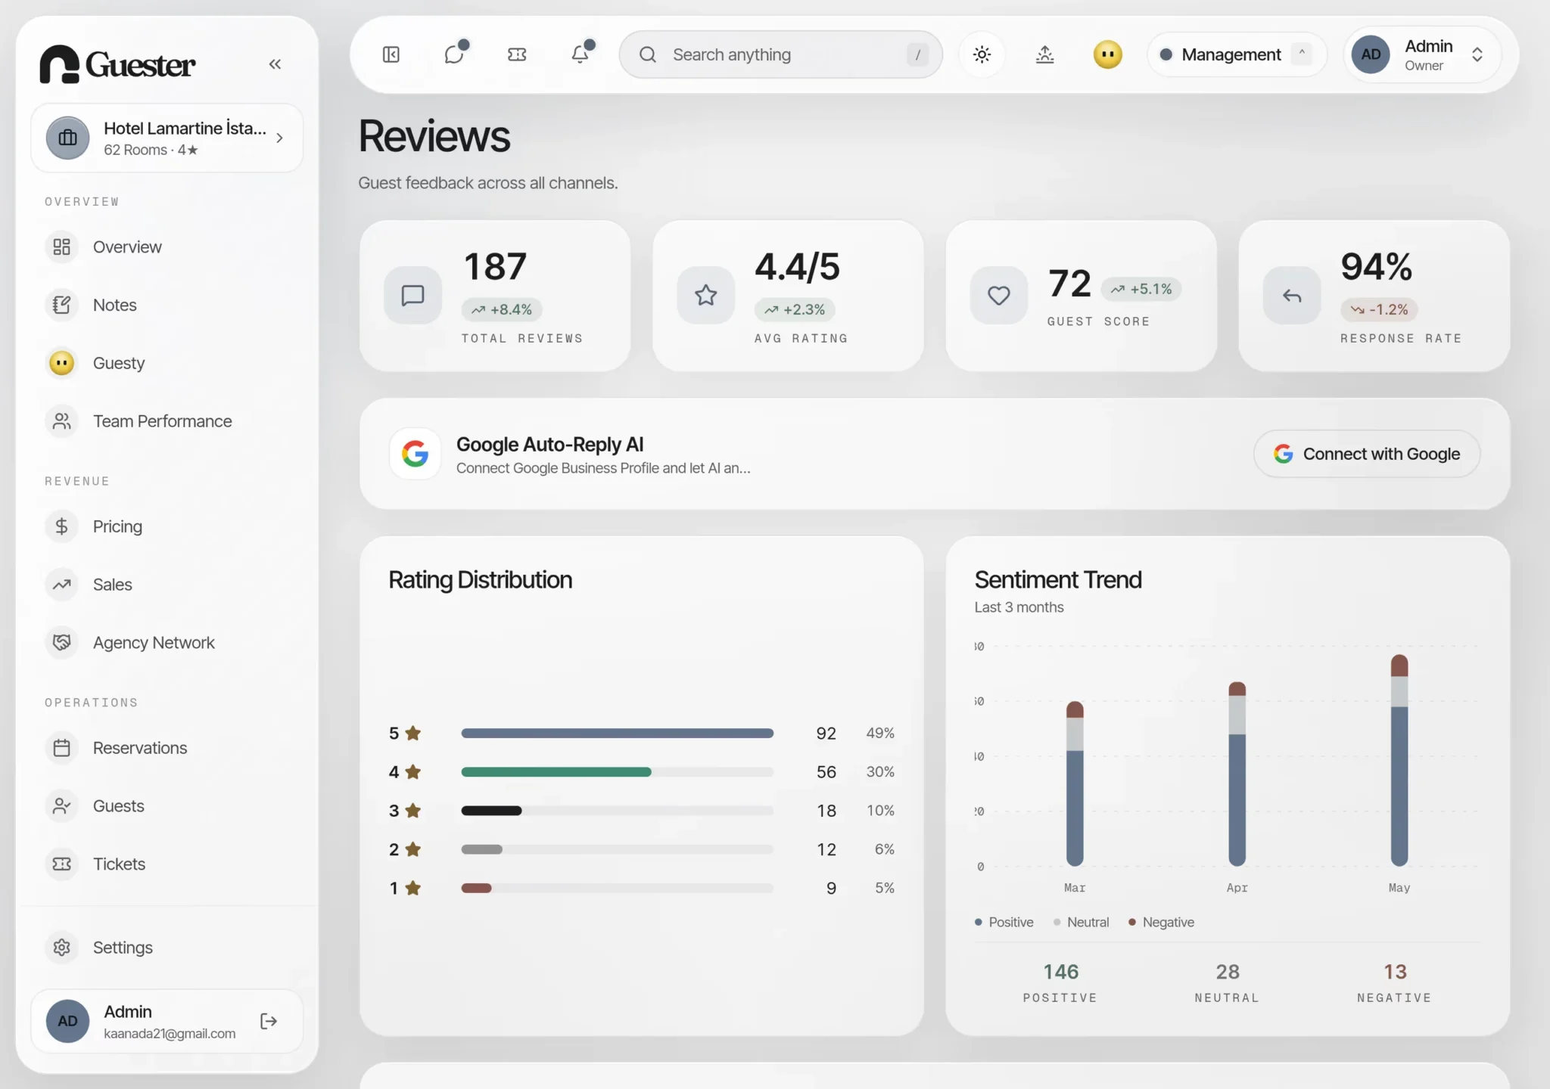The width and height of the screenshot is (1550, 1089).
Task: Click the May sentiment bar
Action: coord(1399,761)
